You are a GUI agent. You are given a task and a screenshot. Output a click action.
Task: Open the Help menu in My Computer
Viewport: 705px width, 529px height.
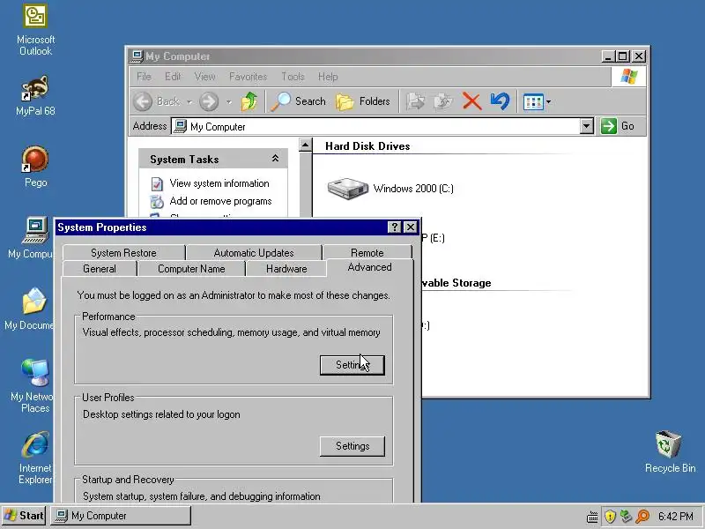pos(328,77)
